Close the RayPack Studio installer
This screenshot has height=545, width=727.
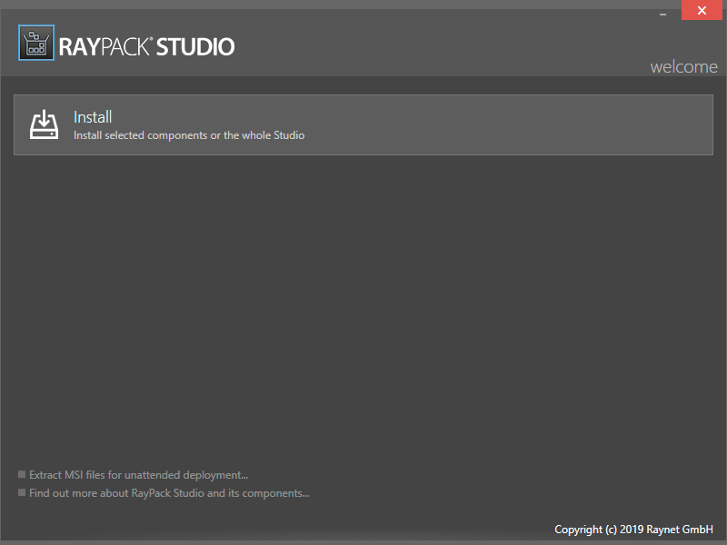702,11
